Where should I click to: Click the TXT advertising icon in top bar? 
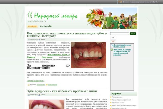click(x=120, y=2)
